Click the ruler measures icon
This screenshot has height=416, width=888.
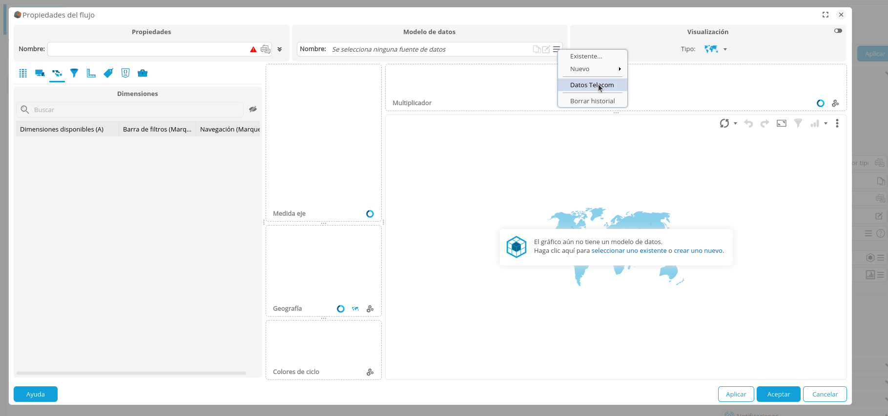pos(91,73)
